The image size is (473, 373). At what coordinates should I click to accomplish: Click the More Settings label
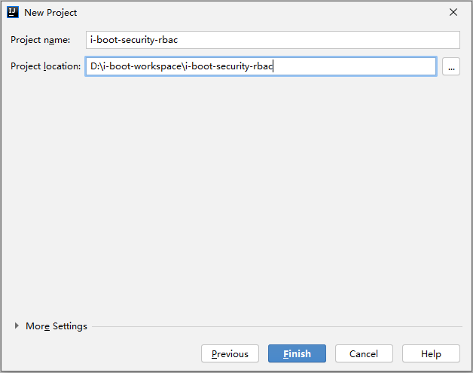click(x=56, y=326)
